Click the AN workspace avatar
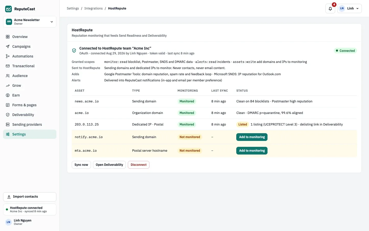 [9, 22]
